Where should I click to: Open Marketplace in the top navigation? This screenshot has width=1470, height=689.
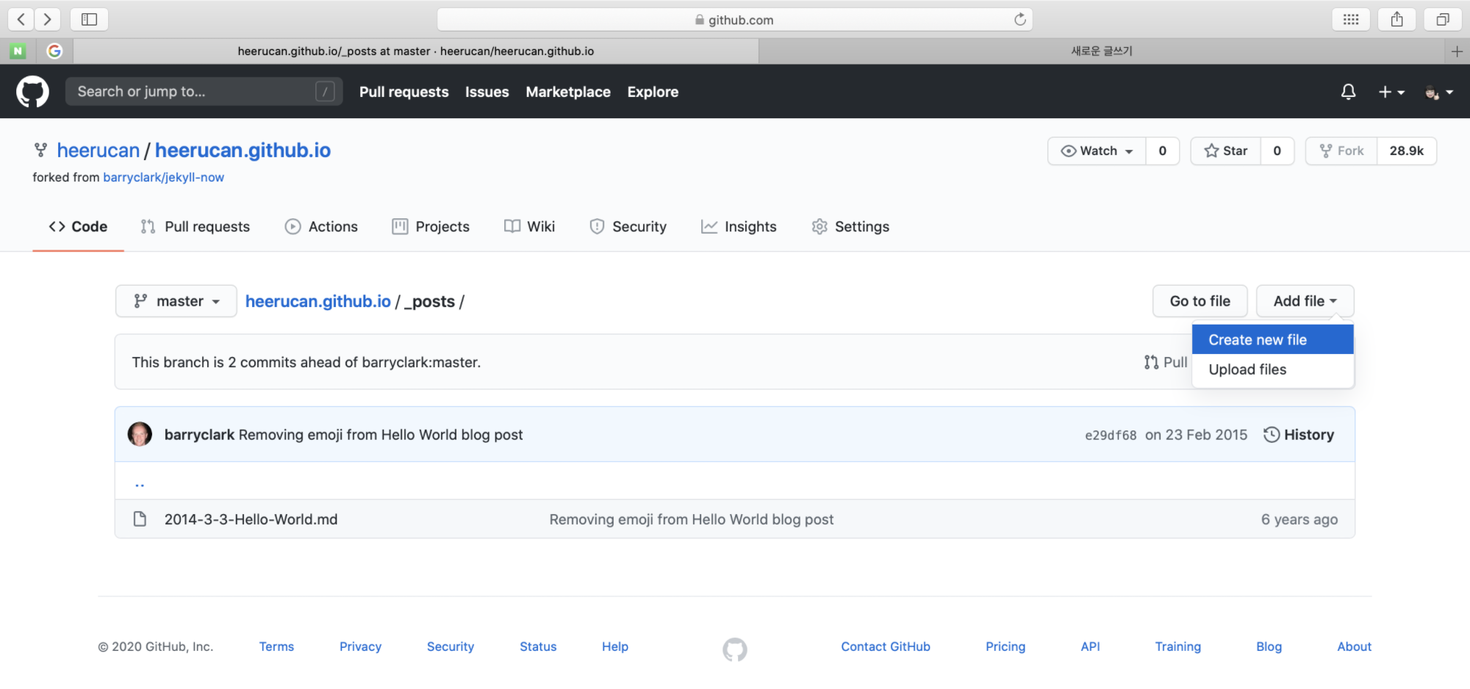coord(568,92)
